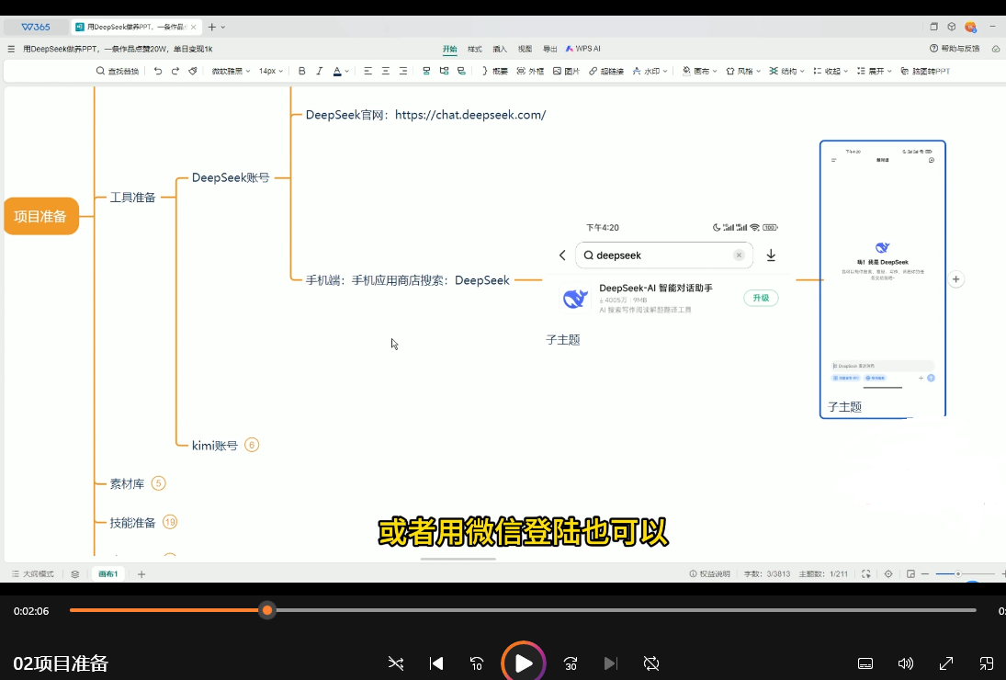Expand 技能准备 node with badge 19
1006x680 pixels.
(169, 522)
